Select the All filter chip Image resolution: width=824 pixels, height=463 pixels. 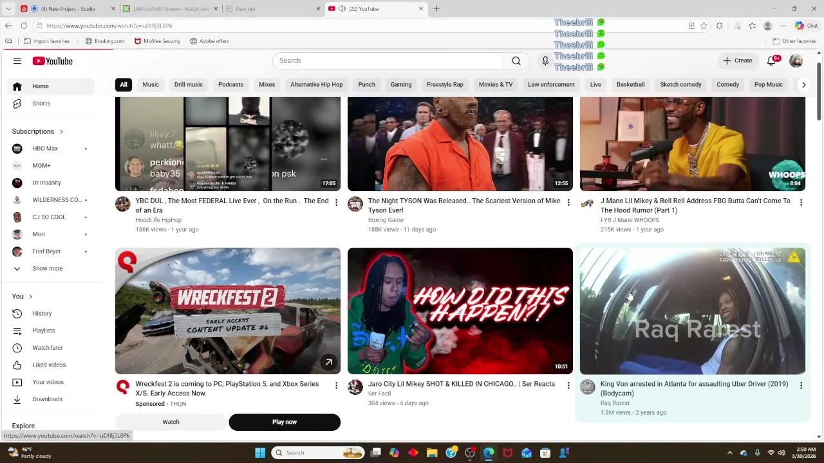pyautogui.click(x=124, y=85)
